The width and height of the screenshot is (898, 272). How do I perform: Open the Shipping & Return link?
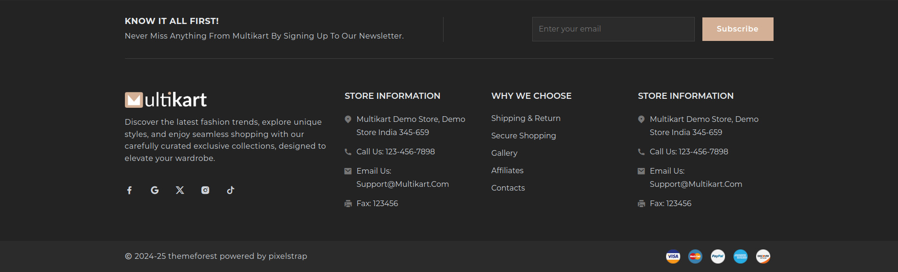pos(526,118)
